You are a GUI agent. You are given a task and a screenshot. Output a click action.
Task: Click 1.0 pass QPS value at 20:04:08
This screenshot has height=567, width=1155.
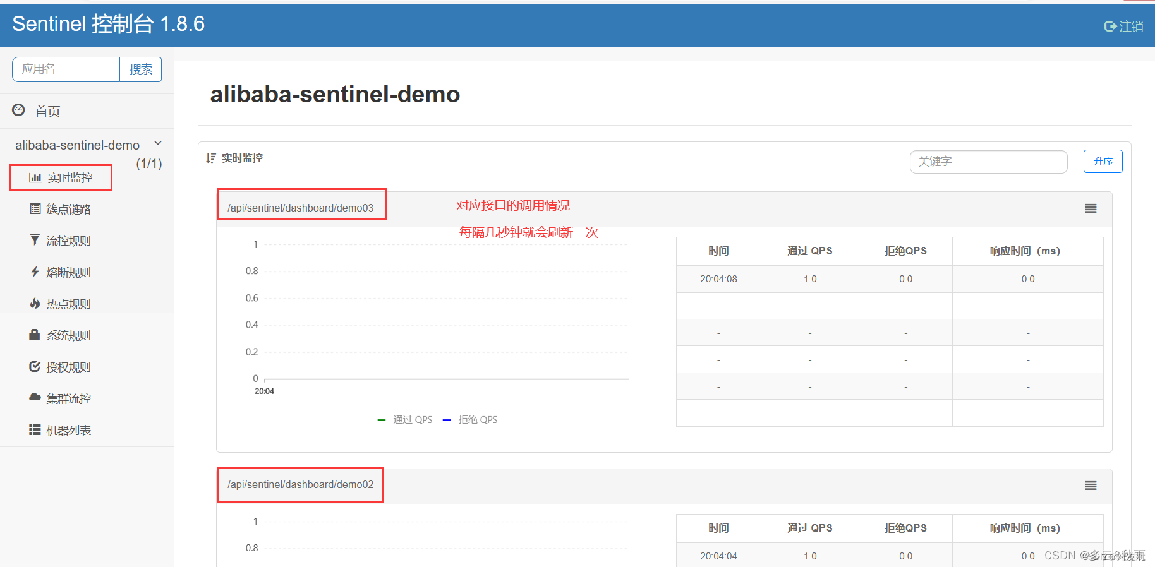pos(810,279)
